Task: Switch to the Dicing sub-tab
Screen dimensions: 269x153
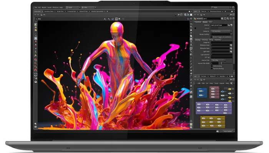Action: (x=211, y=40)
